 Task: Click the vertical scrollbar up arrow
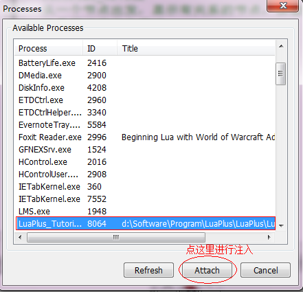pyautogui.click(x=281, y=47)
